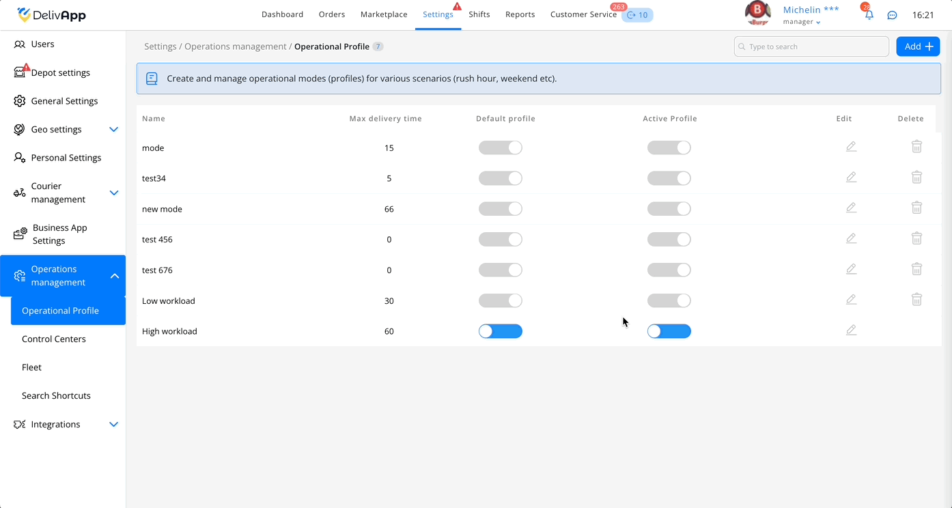
Task: Disable Active Profile for High workload
Action: coord(669,331)
